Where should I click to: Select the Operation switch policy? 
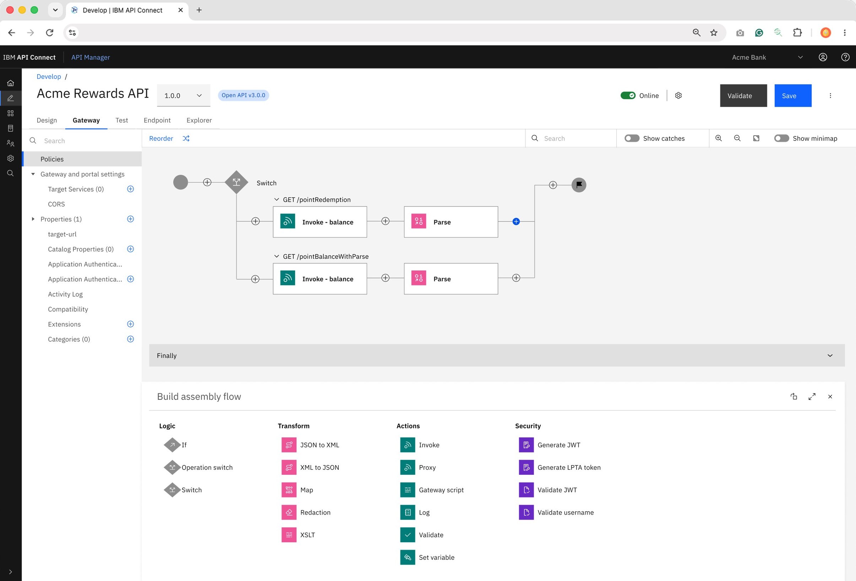[x=198, y=467]
